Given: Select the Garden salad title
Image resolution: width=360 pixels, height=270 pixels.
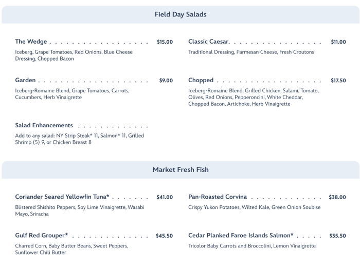Looking at the screenshot, I should (x=26, y=81).
